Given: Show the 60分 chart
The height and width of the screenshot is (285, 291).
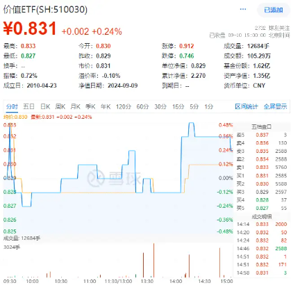Looking at the screenshot, I should (142, 106).
